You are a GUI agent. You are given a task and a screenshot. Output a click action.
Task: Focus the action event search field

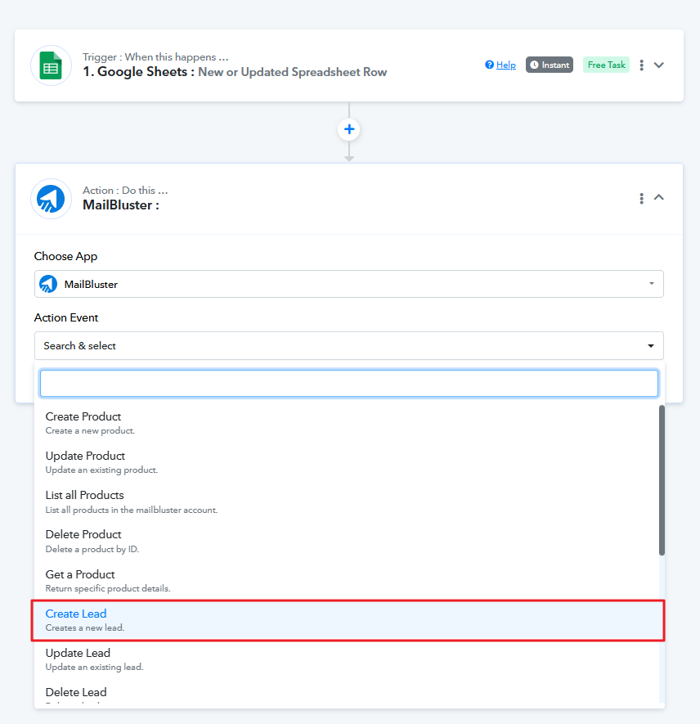(x=348, y=384)
